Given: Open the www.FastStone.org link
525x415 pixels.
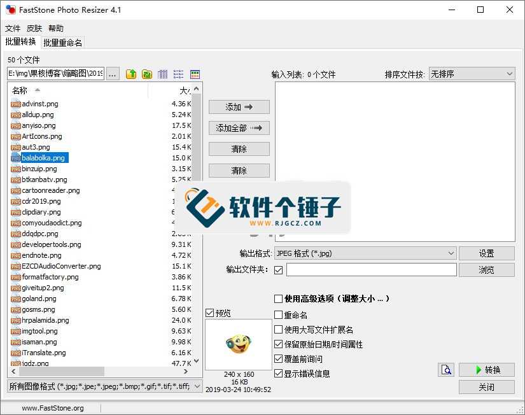Looking at the screenshot, I should coord(53,408).
